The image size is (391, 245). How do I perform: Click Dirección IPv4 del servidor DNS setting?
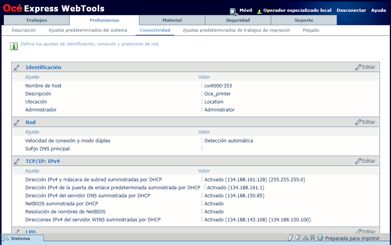(x=88, y=195)
